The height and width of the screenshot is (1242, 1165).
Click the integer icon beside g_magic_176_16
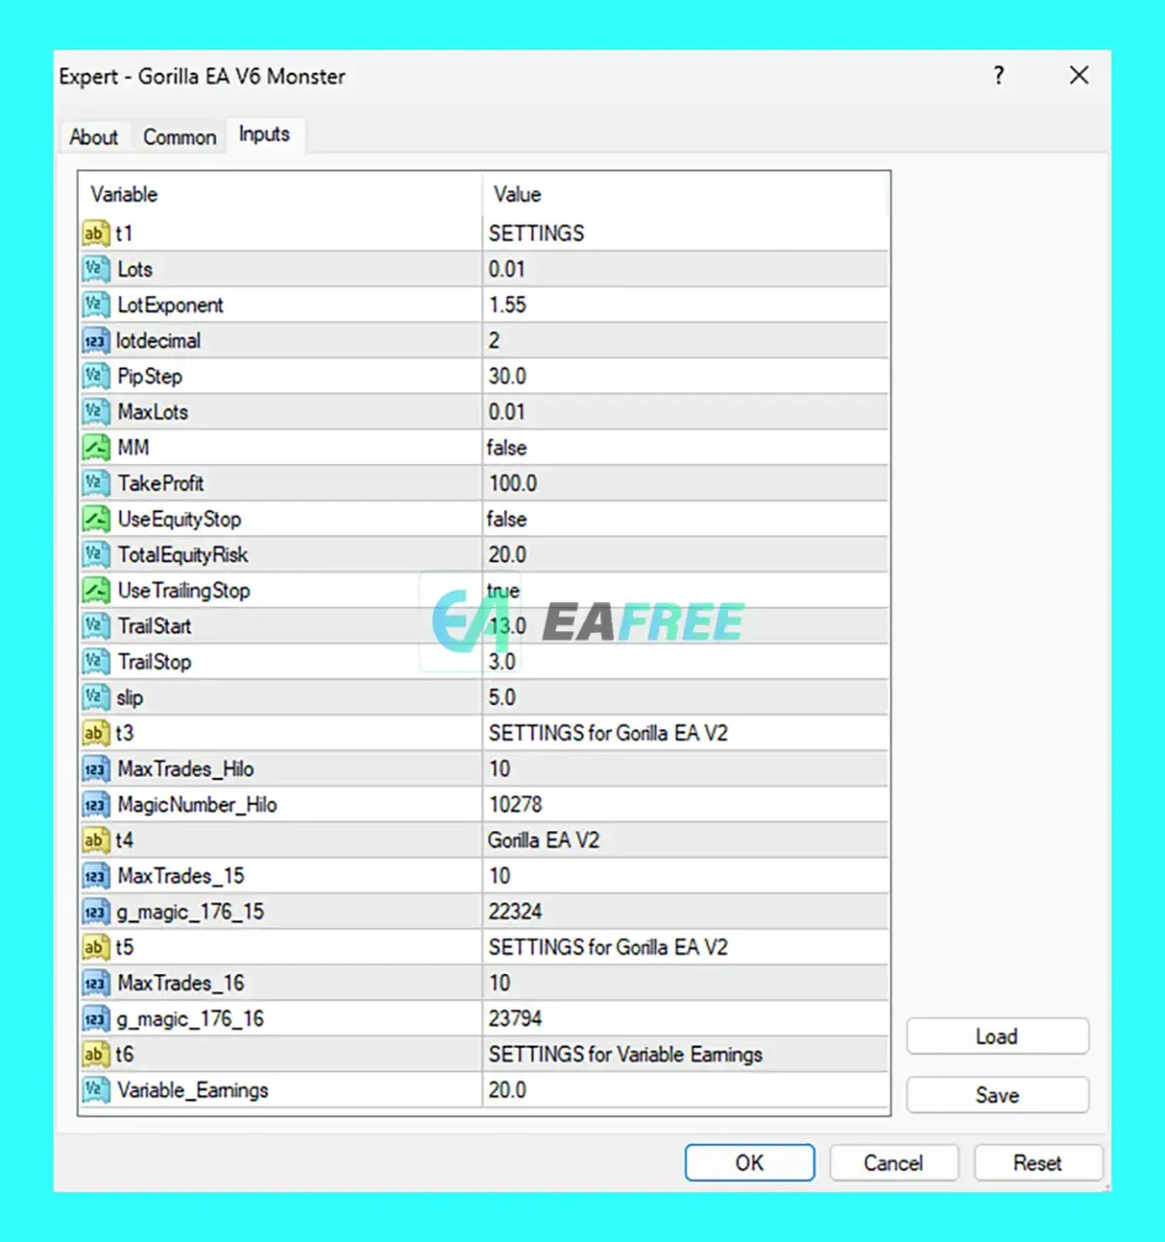(x=95, y=1019)
